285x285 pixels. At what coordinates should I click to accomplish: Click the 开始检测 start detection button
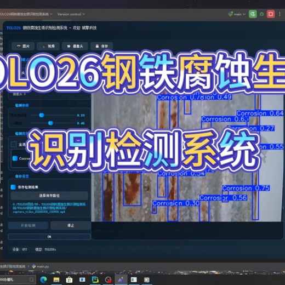[28, 225]
